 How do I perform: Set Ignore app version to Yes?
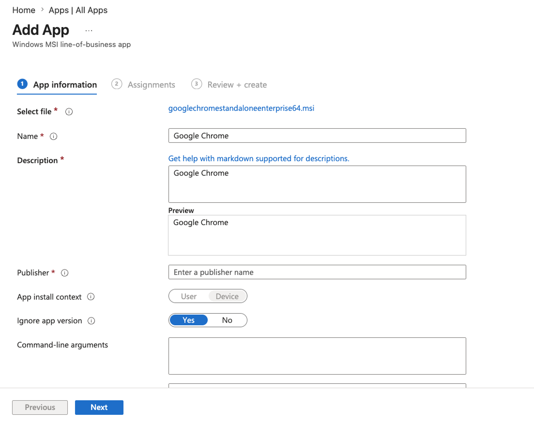pos(188,320)
